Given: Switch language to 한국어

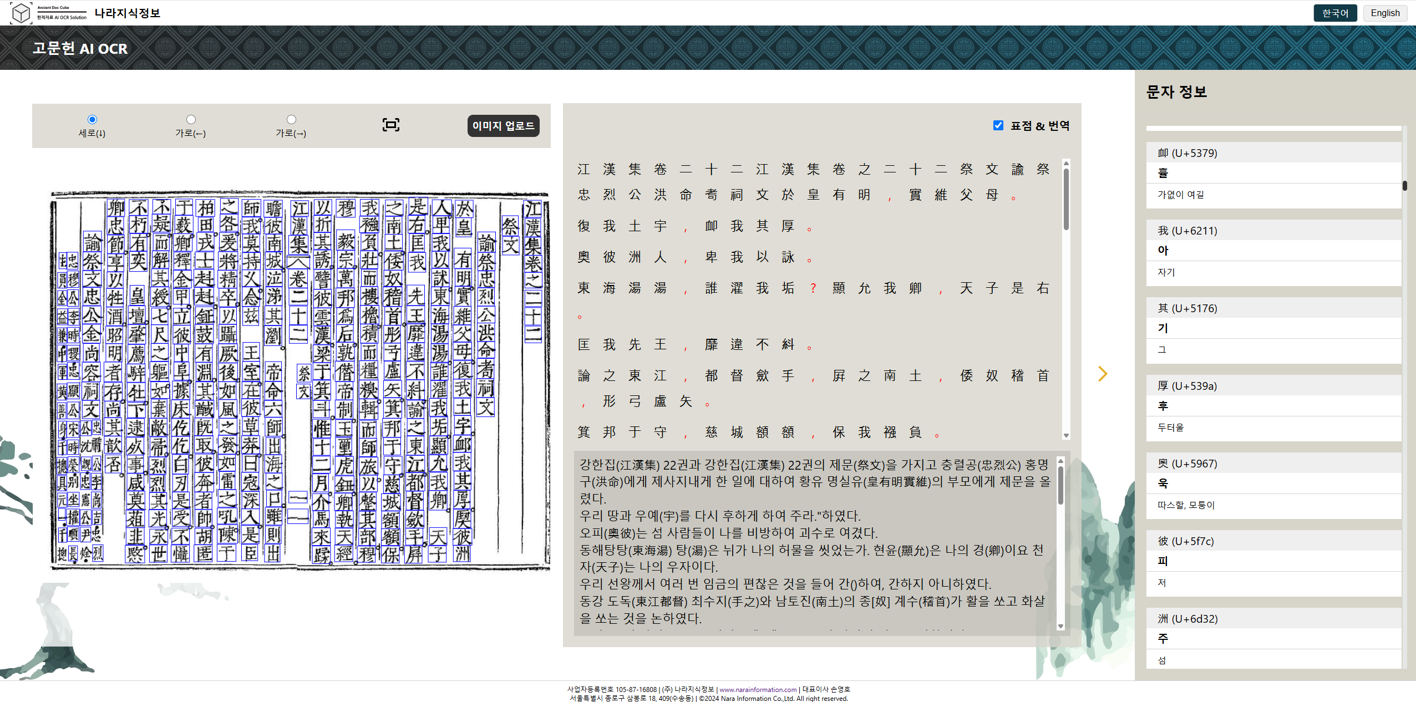Looking at the screenshot, I should 1335,13.
